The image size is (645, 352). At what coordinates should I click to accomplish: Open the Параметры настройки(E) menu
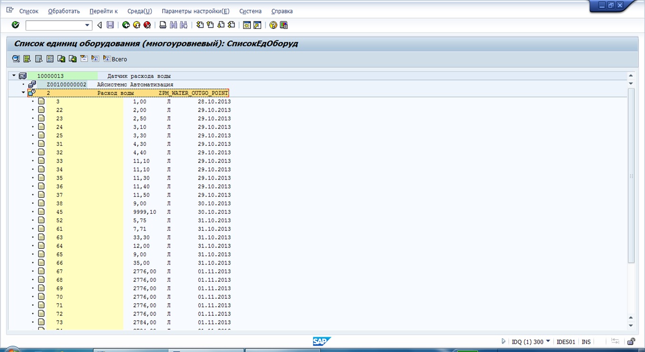pyautogui.click(x=195, y=11)
